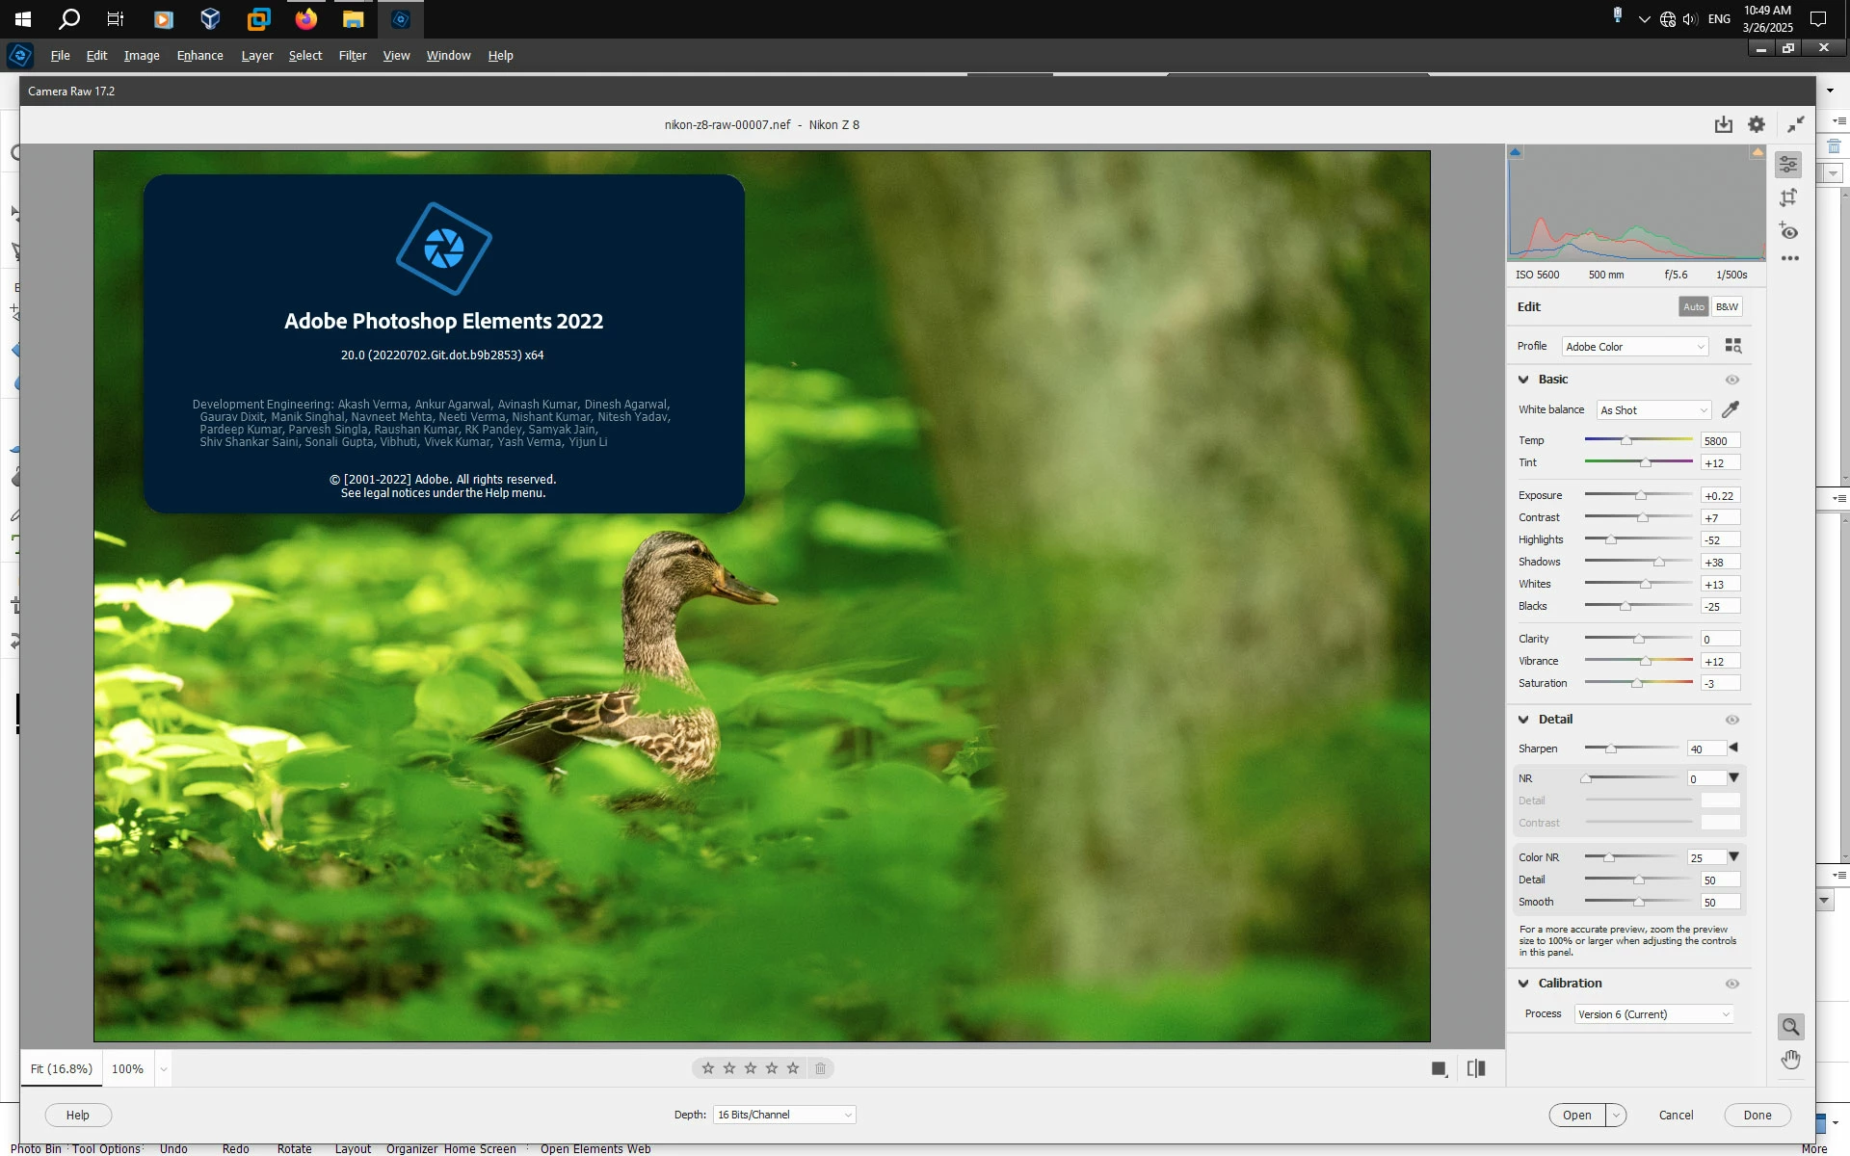Toggle Calibration panel visibility eye
1850x1156 pixels.
1731,984
